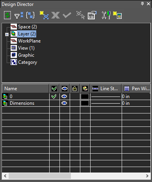The image size is (152, 182).
Task: Click the green Refresh icon in toolbar
Action: point(7,15)
